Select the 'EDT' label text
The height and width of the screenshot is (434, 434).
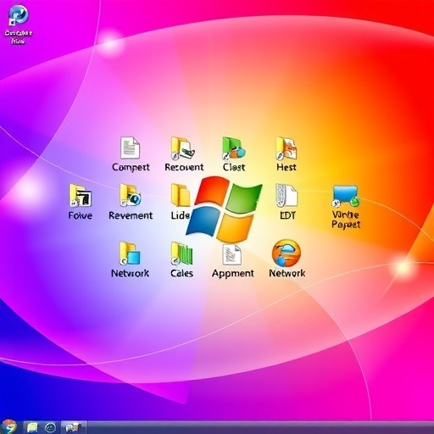[x=287, y=215]
